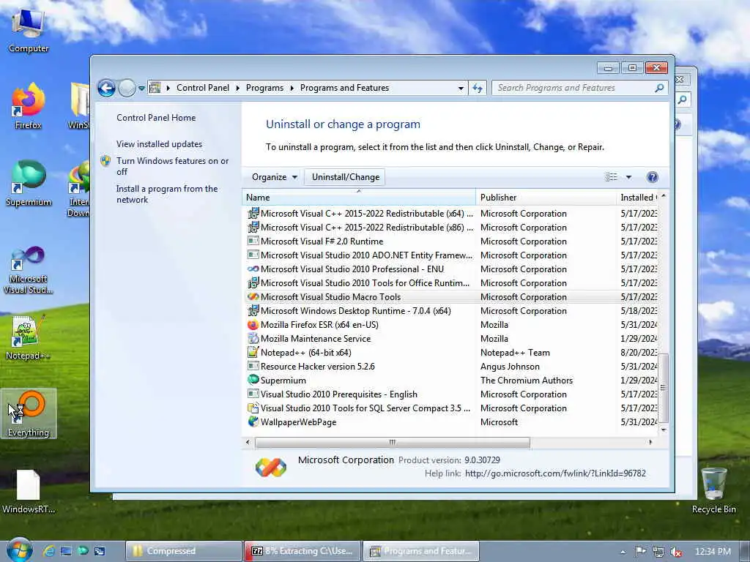Click the muted volume icon in system tray
This screenshot has height=562, width=750.
676,552
